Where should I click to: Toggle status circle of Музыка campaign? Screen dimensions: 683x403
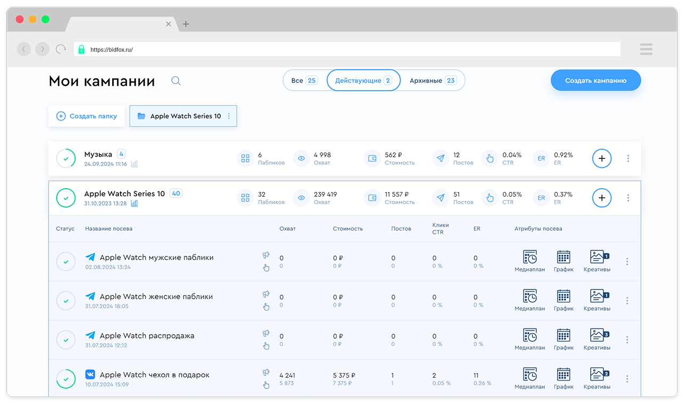point(66,158)
